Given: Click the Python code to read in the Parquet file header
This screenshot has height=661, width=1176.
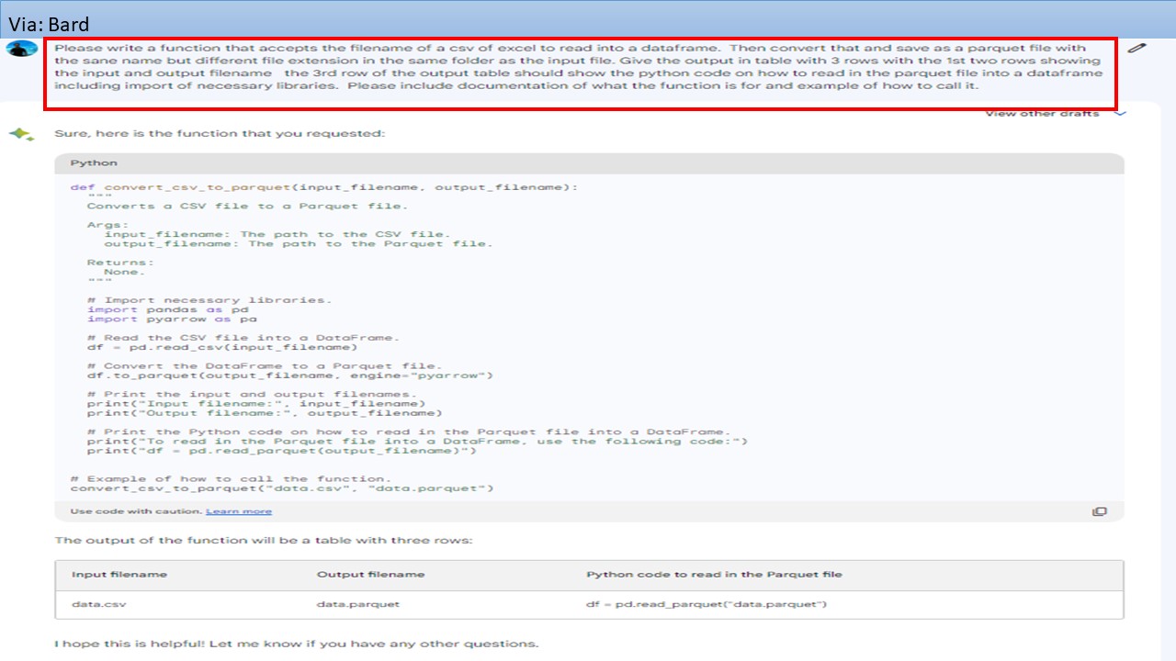Looking at the screenshot, I should (714, 575).
